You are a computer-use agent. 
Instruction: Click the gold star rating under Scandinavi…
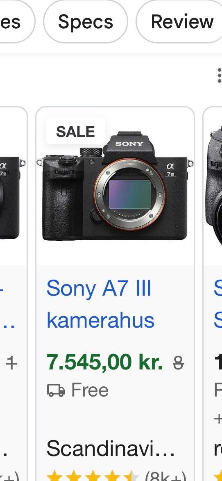coord(93,476)
